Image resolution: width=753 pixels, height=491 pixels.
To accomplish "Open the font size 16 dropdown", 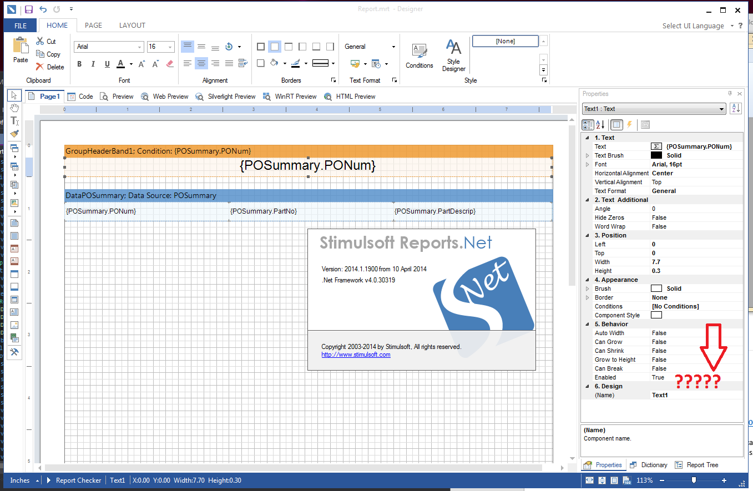I will 170,47.
